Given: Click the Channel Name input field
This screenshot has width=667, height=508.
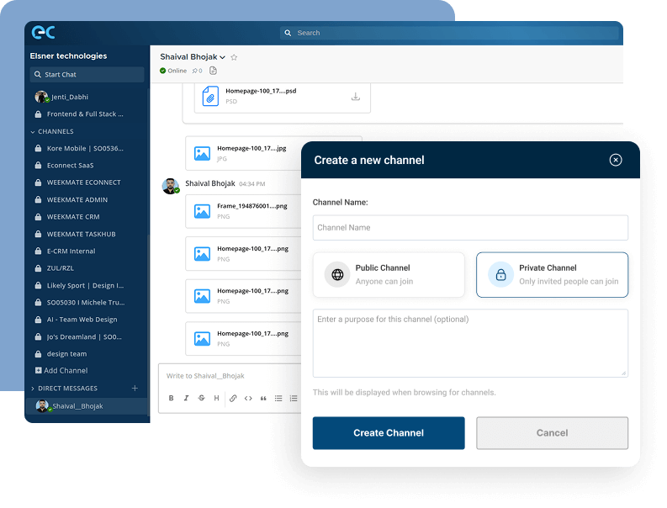Looking at the screenshot, I should 470,228.
